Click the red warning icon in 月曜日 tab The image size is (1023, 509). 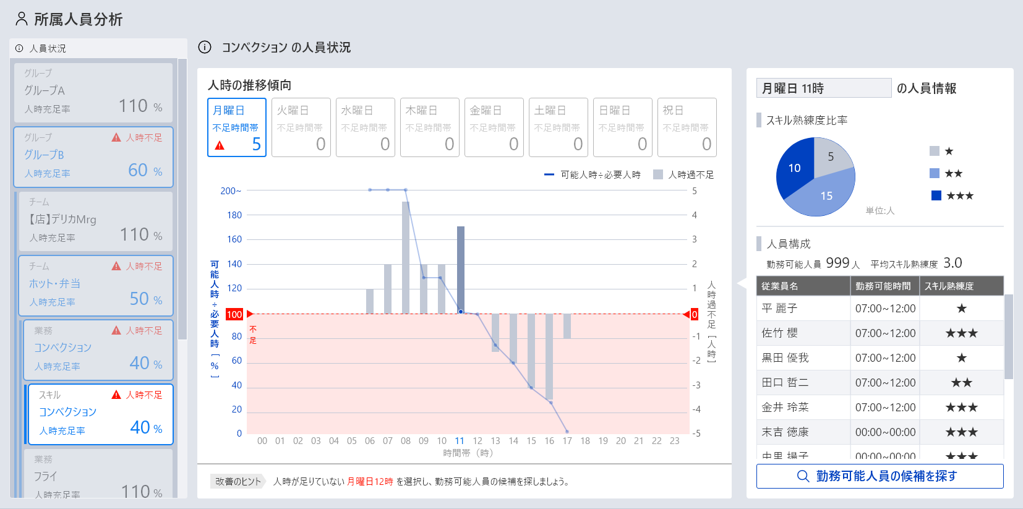coord(220,146)
